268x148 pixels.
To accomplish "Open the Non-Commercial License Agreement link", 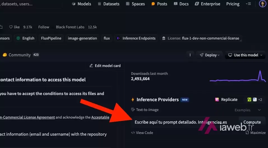I will click(x=27, y=117).
